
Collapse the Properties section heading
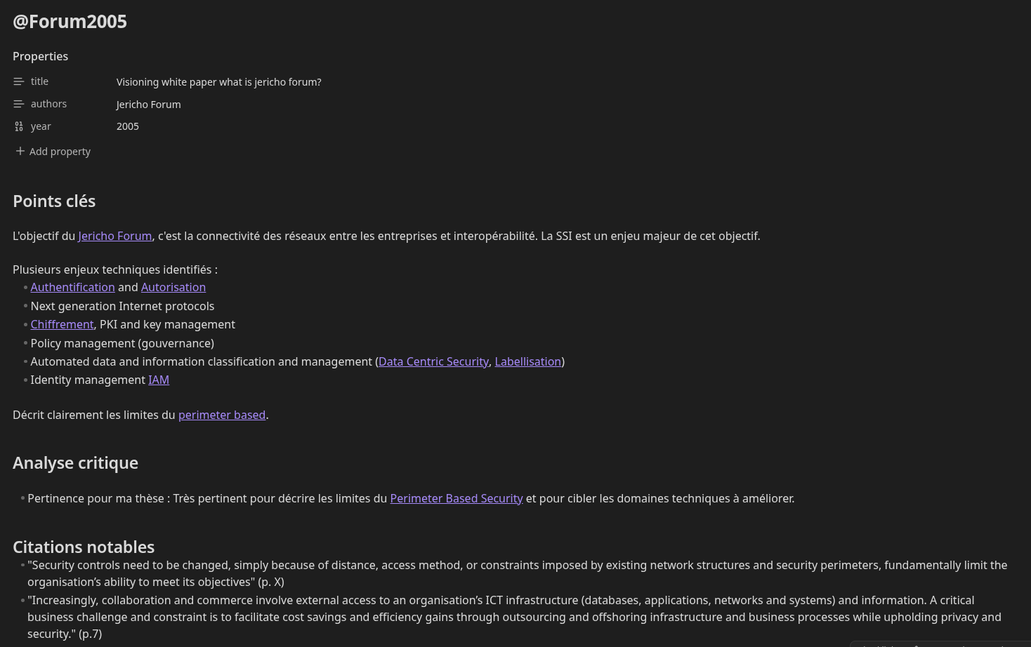(40, 56)
